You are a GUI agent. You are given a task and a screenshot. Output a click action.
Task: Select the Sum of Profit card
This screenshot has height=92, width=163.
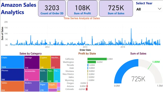tap(82, 8)
